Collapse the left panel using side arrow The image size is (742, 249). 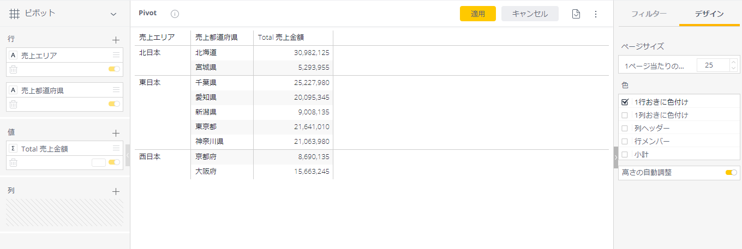(x=128, y=155)
